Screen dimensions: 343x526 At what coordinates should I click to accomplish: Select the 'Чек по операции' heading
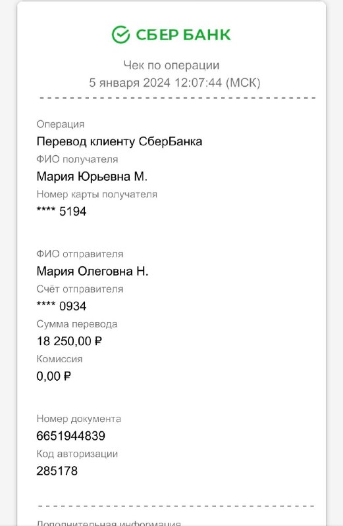point(171,65)
